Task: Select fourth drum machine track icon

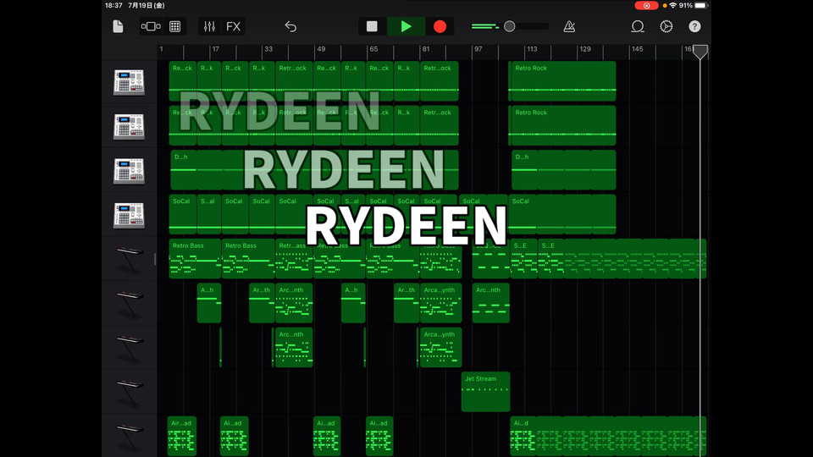Action: 129,215
